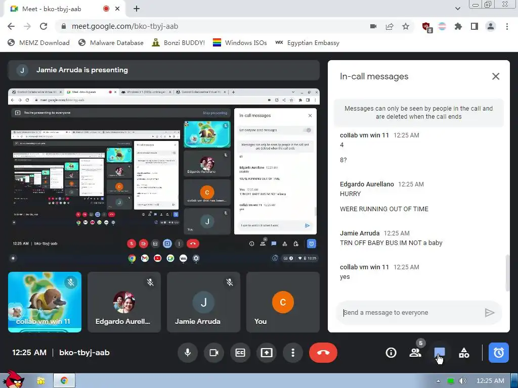Screen dimensions: 518x388
Task: Click the taskbar clock 12:25 AM
Action: pyautogui.click(x=490, y=381)
